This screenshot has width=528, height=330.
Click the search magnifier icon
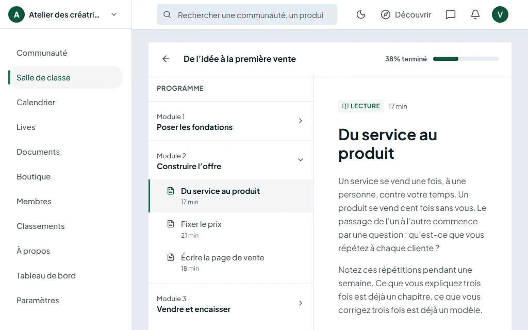167,14
